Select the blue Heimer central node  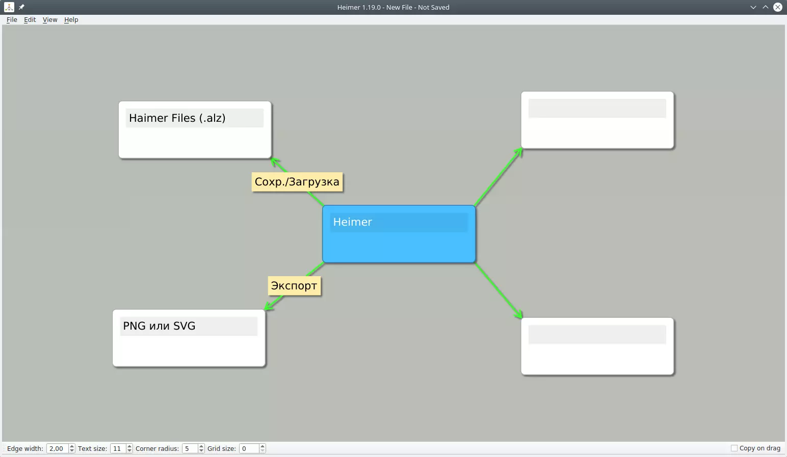[x=399, y=246]
